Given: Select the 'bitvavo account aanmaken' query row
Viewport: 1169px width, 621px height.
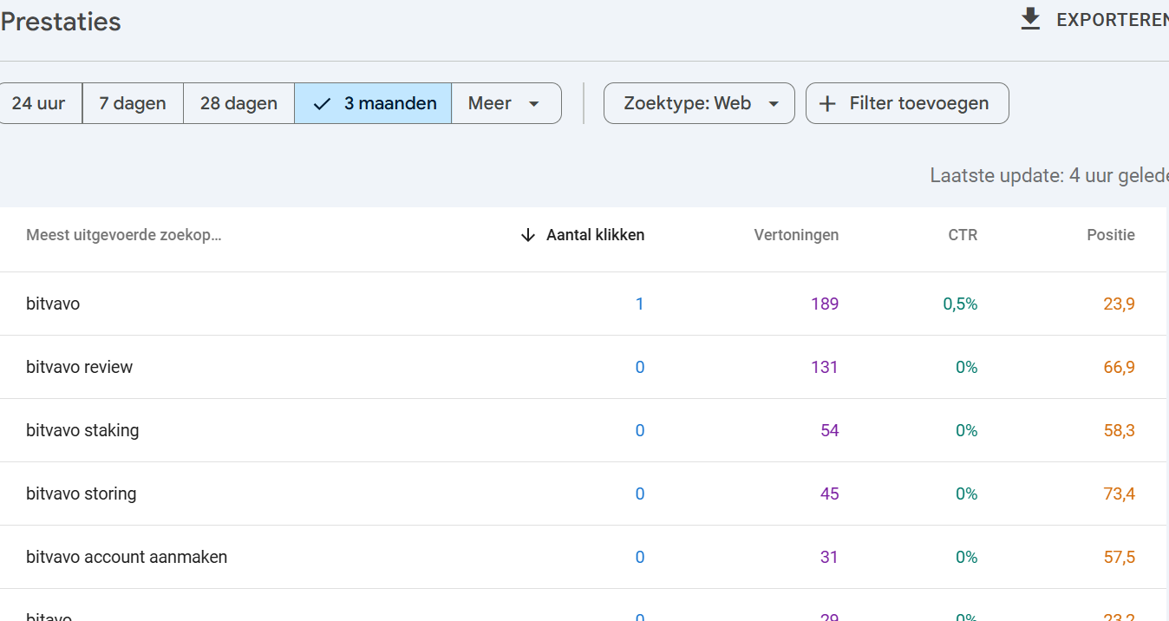Looking at the screenshot, I should pos(583,557).
